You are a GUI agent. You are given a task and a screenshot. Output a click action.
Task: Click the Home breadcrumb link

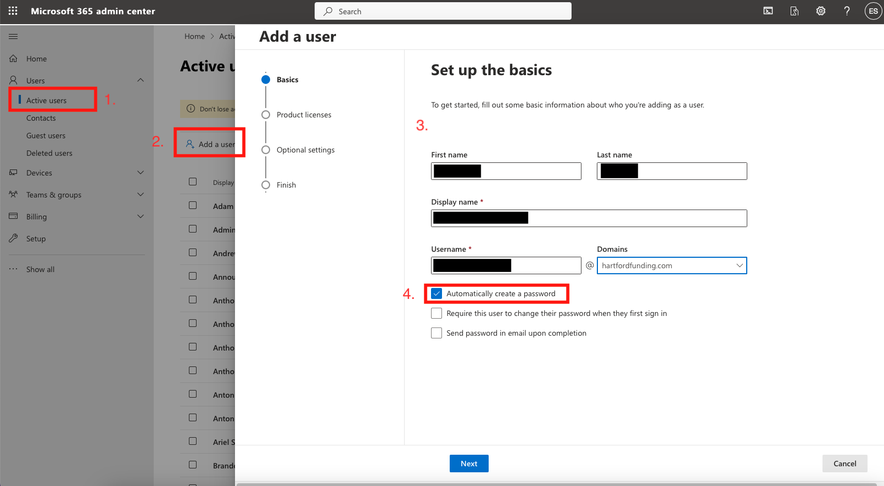click(194, 36)
